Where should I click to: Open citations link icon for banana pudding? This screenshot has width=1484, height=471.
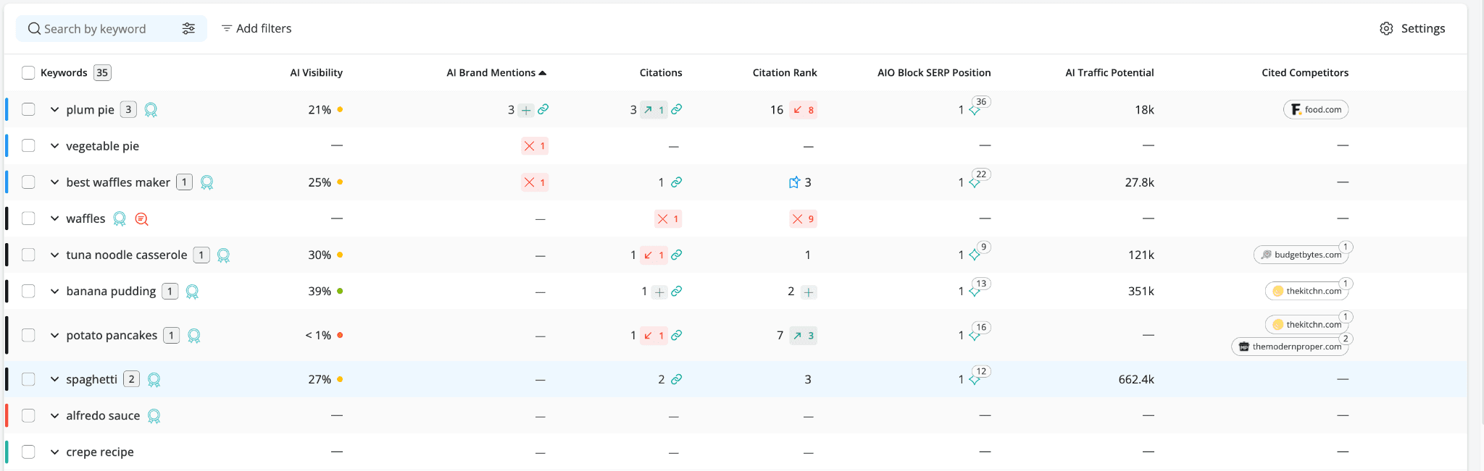coord(676,291)
